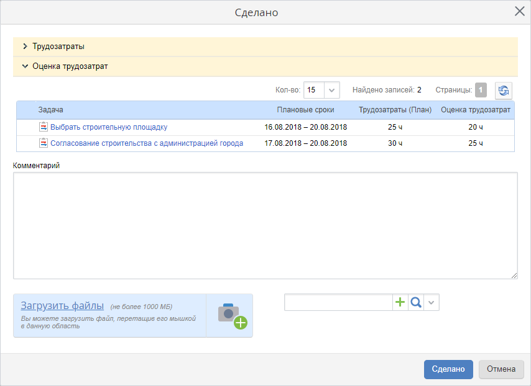The width and height of the screenshot is (531, 386).
Task: Click the Загрузить файлы link
Action: [62, 305]
